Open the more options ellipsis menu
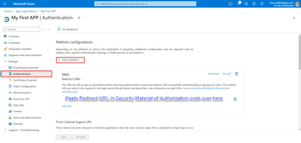This screenshot has width=301, height=143. (x=86, y=18)
